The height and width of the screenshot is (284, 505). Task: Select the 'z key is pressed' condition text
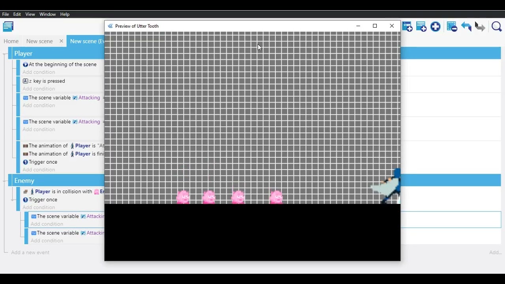click(47, 81)
